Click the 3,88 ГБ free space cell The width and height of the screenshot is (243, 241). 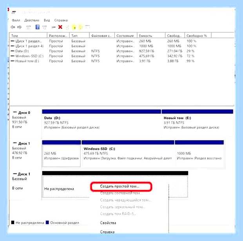click(173, 61)
